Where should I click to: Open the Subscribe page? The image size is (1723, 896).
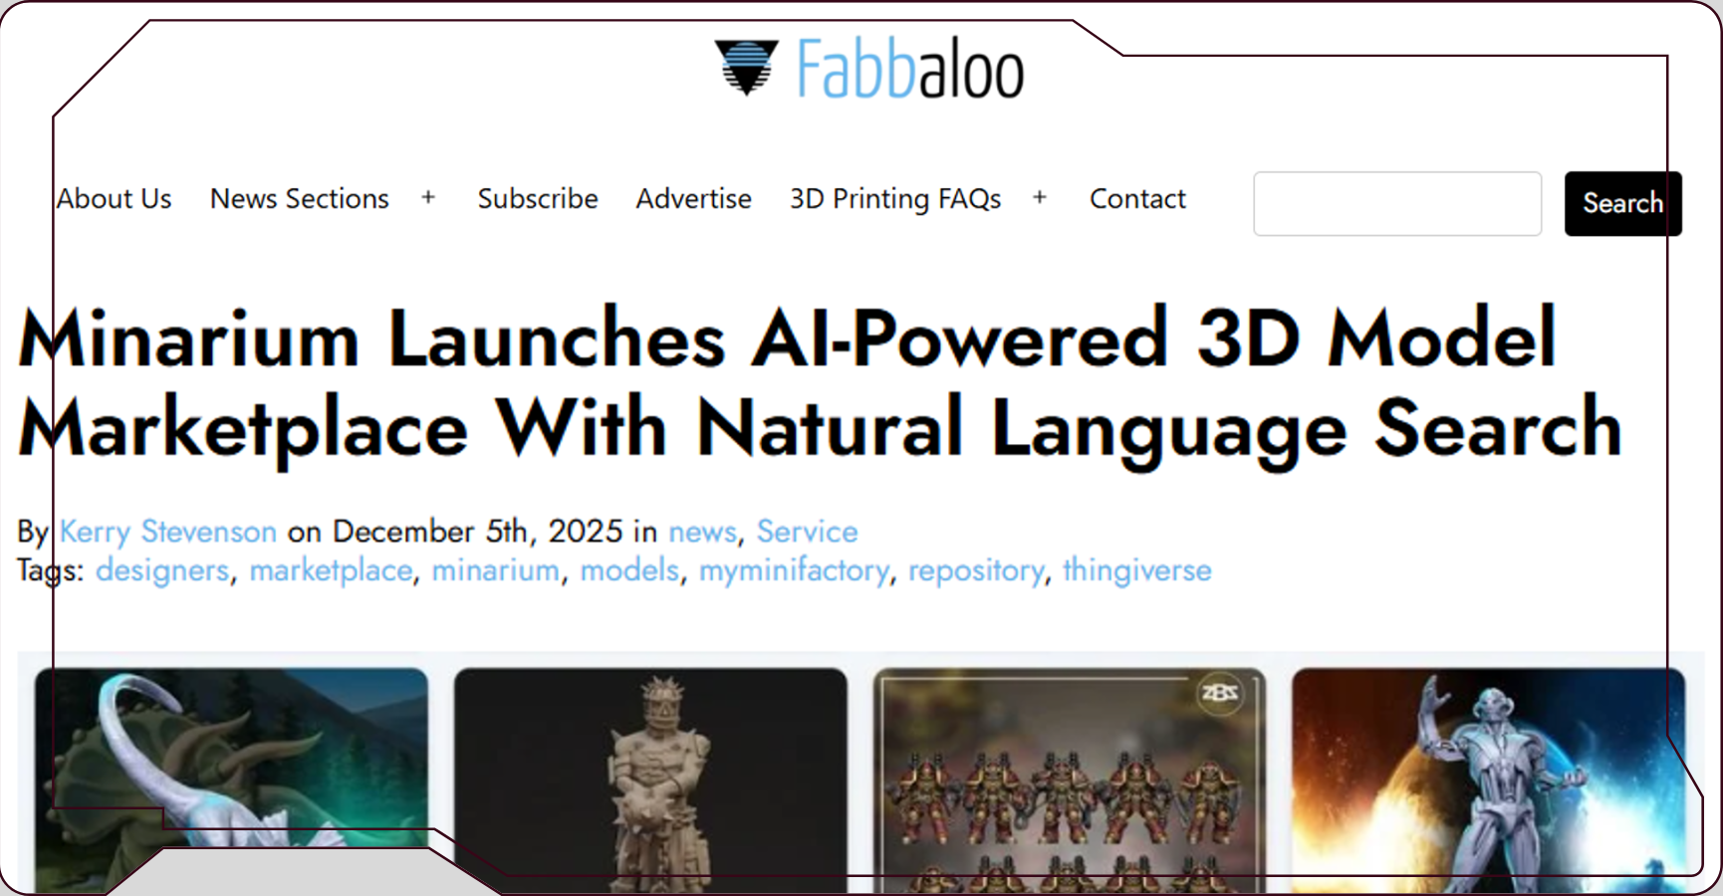[538, 198]
